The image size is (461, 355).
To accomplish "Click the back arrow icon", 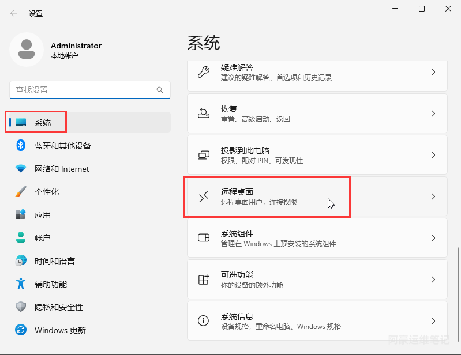I will [13, 13].
